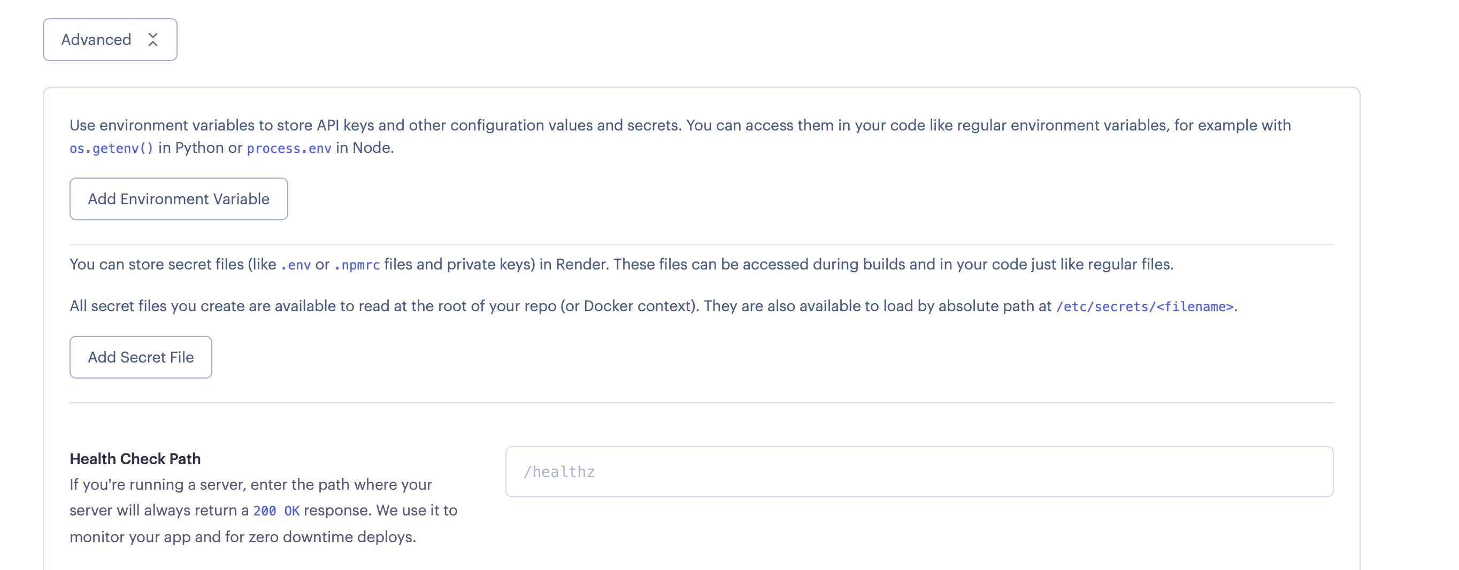Click the environment variables description paragraph
Screen dimensions: 1459x570
[x=680, y=125]
